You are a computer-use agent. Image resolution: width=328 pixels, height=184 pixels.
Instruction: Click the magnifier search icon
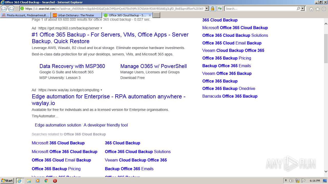click(x=298, y=8)
